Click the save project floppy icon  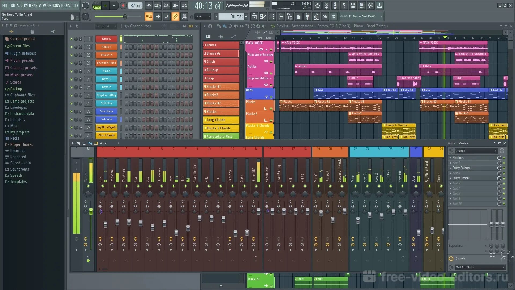click(353, 5)
